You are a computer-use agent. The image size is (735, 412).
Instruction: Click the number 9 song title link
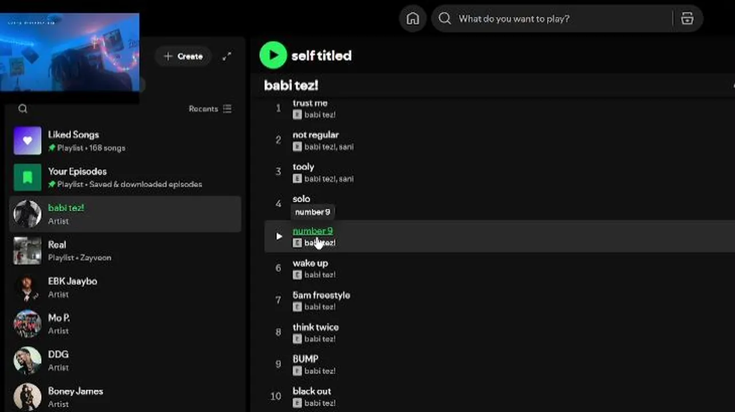point(312,231)
